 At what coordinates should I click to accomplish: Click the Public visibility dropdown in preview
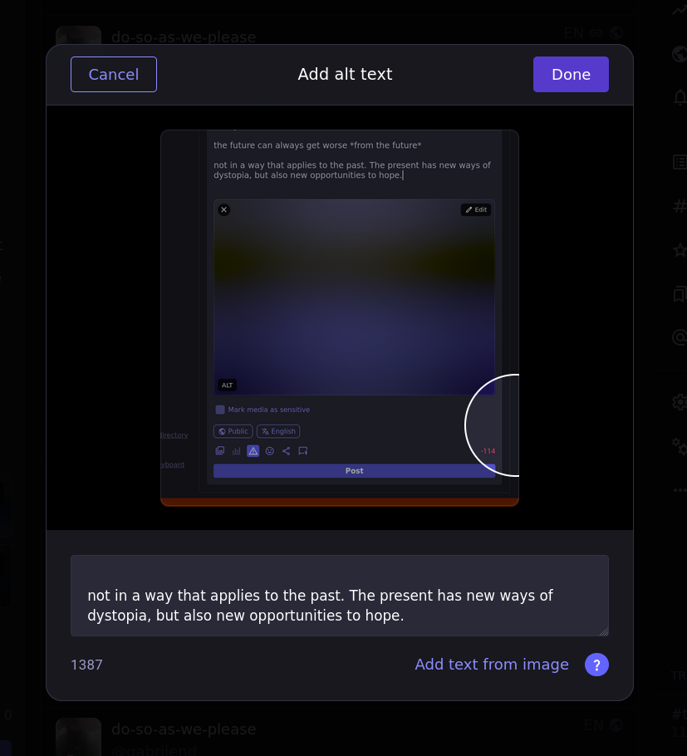(x=233, y=432)
